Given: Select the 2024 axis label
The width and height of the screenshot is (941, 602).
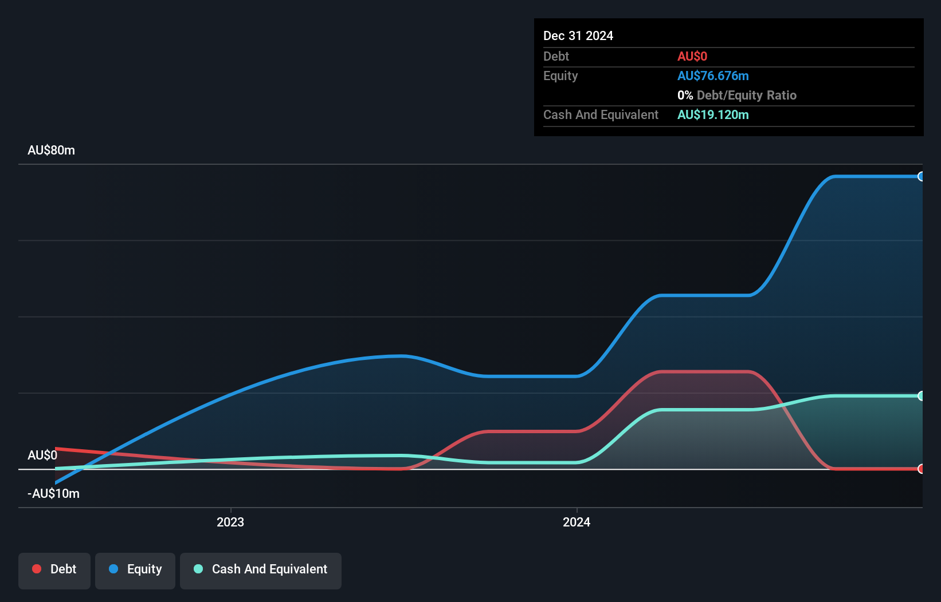Looking at the screenshot, I should click(x=577, y=522).
